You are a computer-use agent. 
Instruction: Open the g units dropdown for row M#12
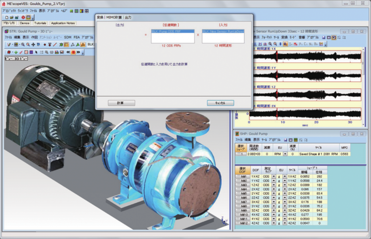[285, 223]
